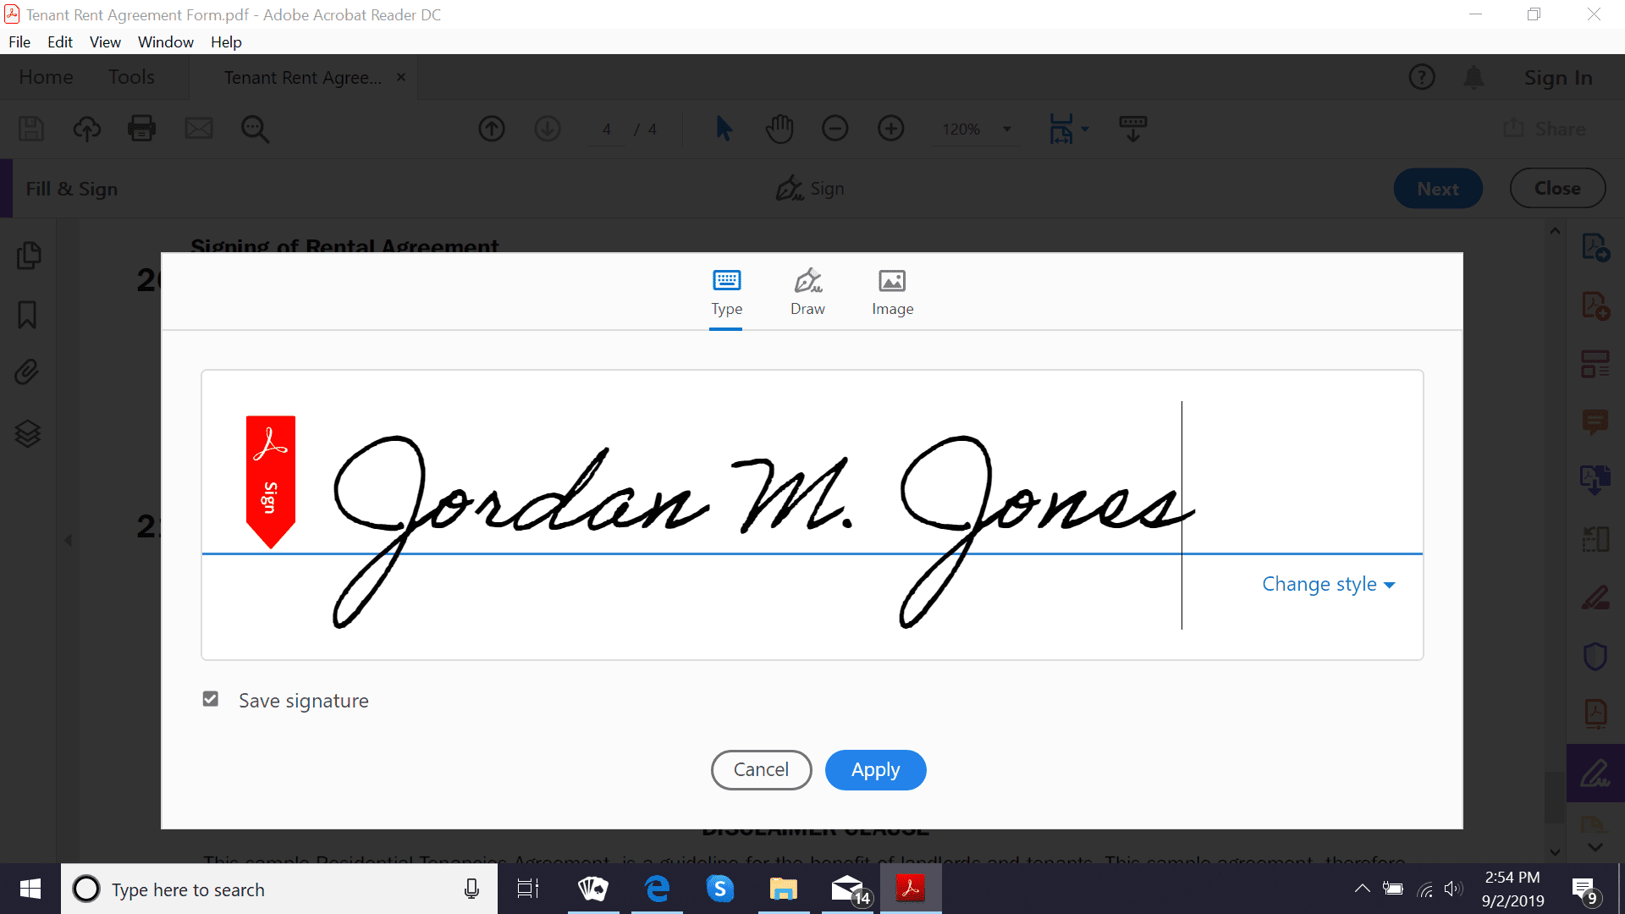Click the Type tab in signature dialog
Screen dimensions: 1625x914
coord(726,292)
